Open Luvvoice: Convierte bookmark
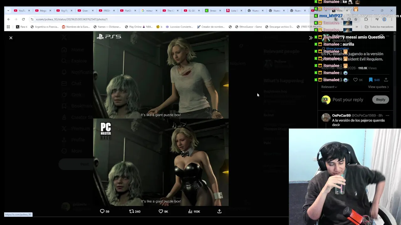Viewport: 401px width, 225px height. pos(180,27)
